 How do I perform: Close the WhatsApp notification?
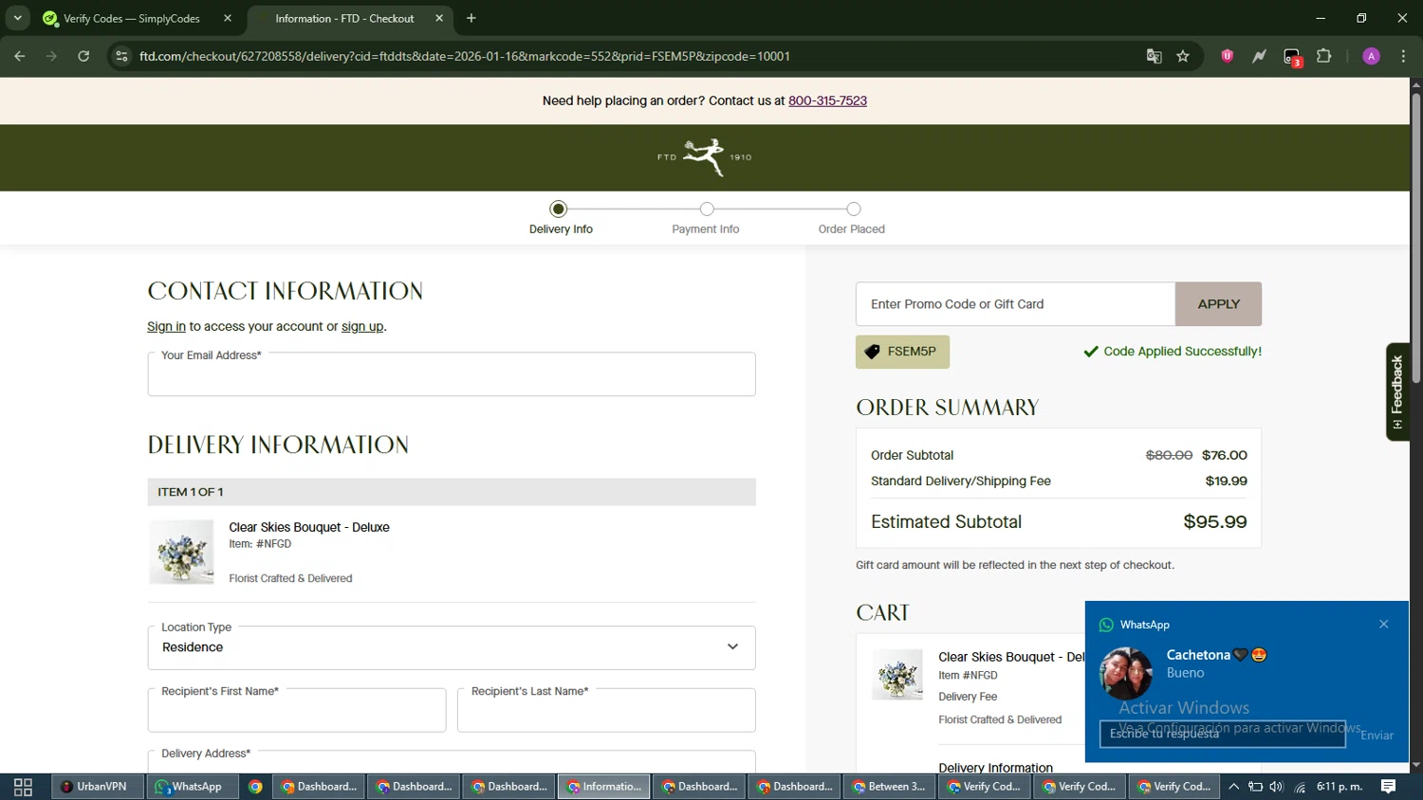[x=1384, y=624]
